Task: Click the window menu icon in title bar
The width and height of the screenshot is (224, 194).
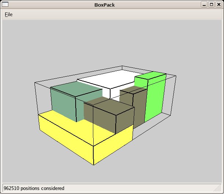Action: [x=5, y=4]
